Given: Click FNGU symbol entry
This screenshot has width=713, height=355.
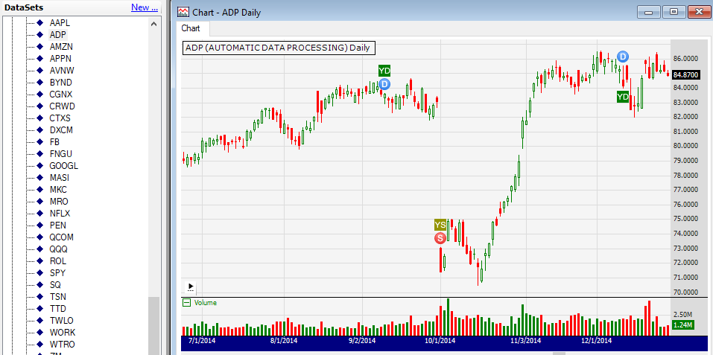Looking at the screenshot, I should pyautogui.click(x=61, y=154).
